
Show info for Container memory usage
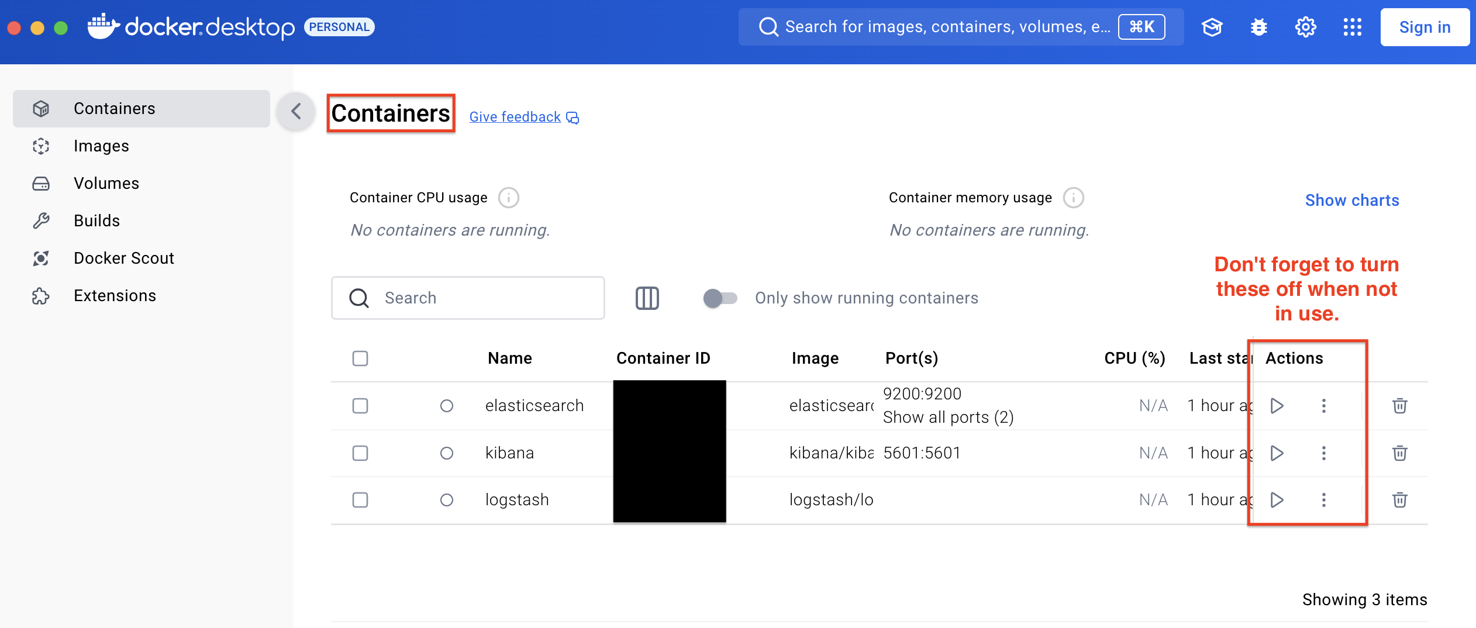[x=1073, y=198]
